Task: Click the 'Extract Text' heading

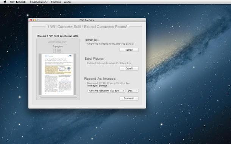Action: tap(92, 40)
